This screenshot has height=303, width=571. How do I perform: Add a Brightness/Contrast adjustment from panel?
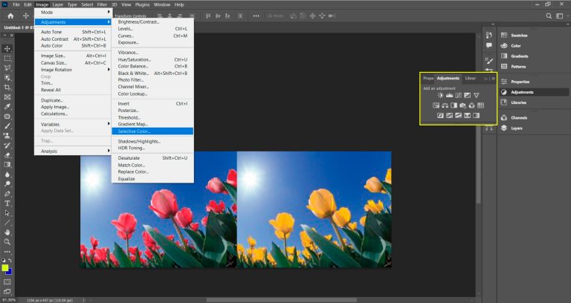point(440,95)
